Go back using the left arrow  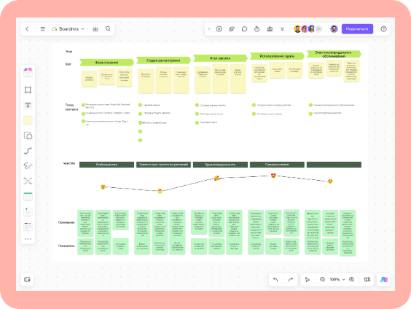tap(27, 29)
